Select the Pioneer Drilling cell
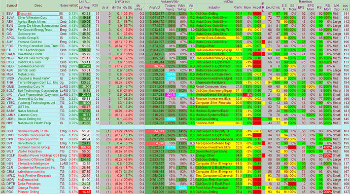Viewport: 350px width, 194px height. coord(38,192)
